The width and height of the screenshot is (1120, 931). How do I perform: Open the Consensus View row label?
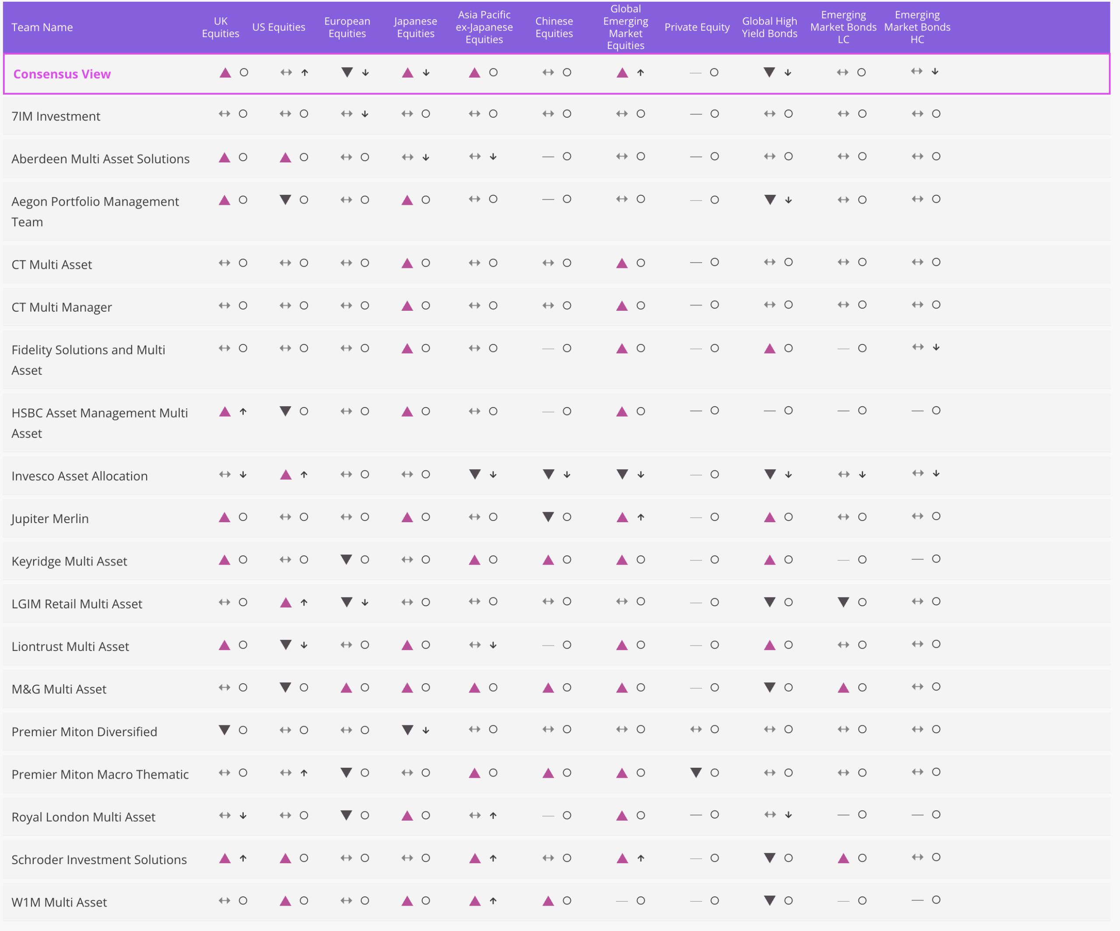click(62, 74)
